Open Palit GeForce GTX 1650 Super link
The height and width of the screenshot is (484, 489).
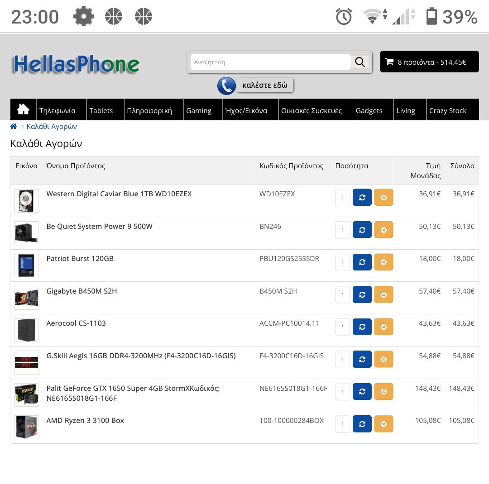tap(133, 393)
